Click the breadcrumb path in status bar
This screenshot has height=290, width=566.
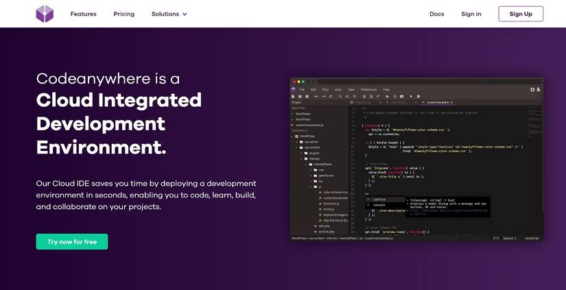pos(342,239)
